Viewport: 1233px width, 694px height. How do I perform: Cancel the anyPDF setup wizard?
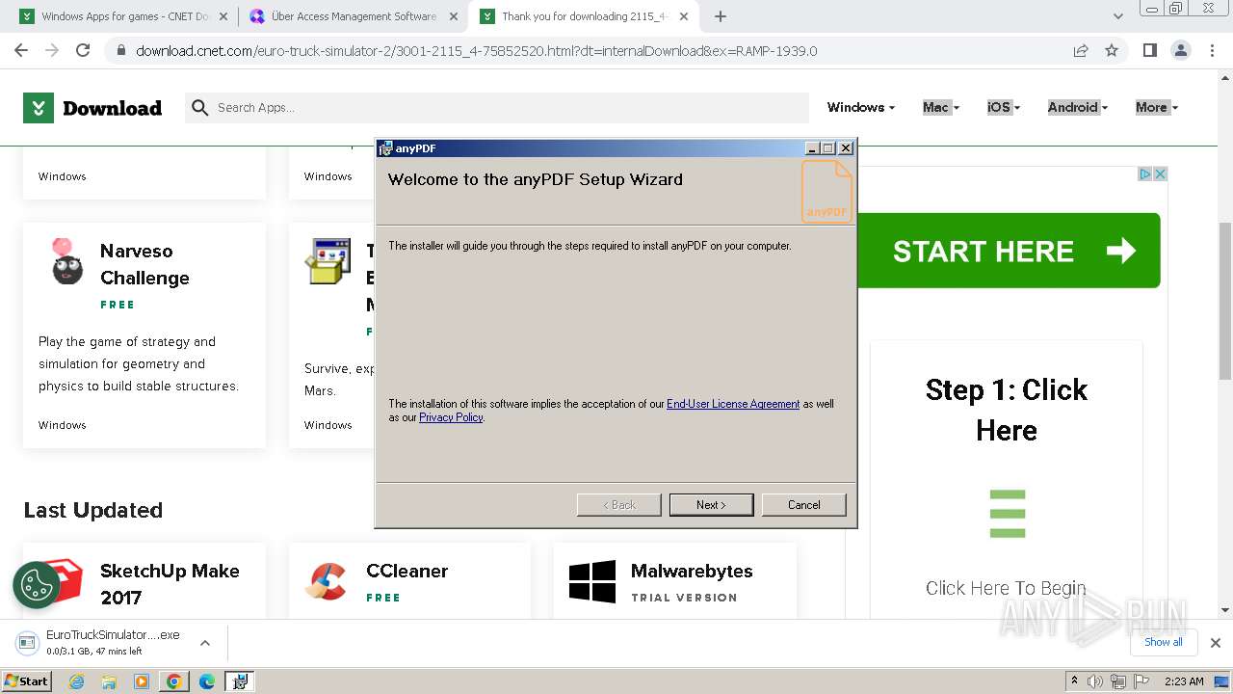coord(803,505)
